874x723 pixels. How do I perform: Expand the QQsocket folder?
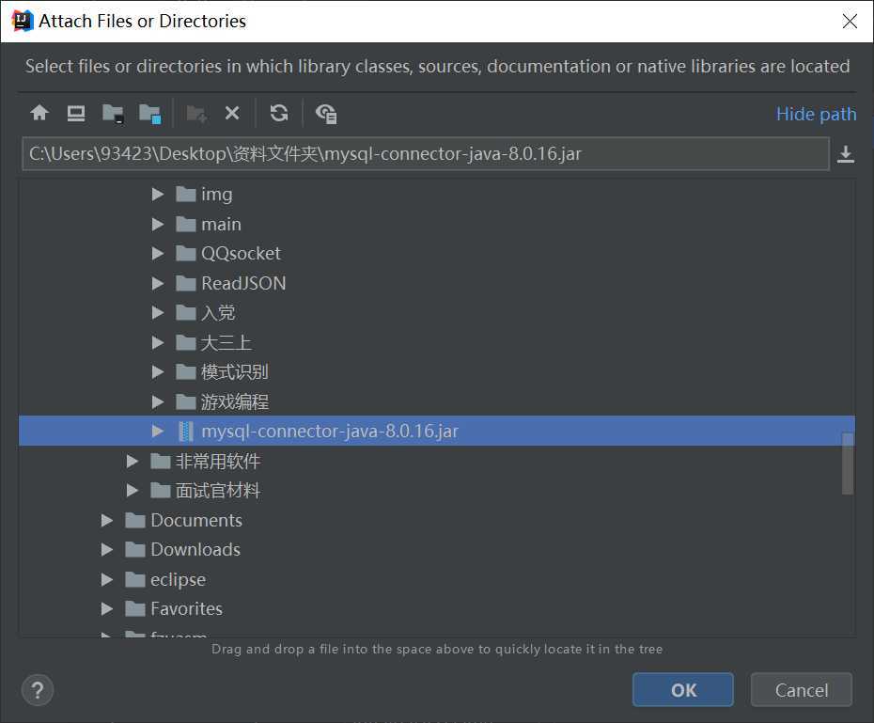(x=158, y=254)
